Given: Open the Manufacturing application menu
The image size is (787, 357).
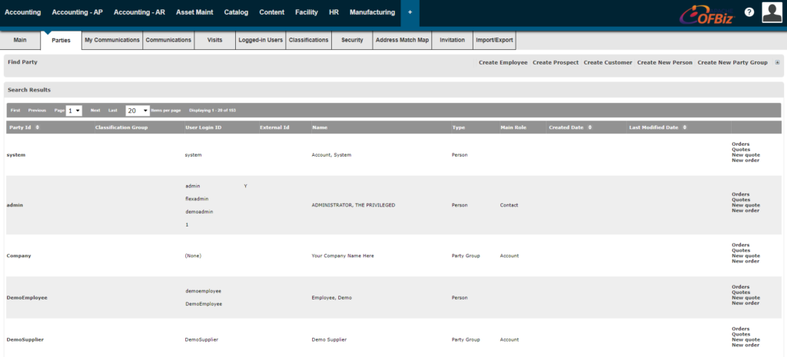Looking at the screenshot, I should click(x=372, y=13).
